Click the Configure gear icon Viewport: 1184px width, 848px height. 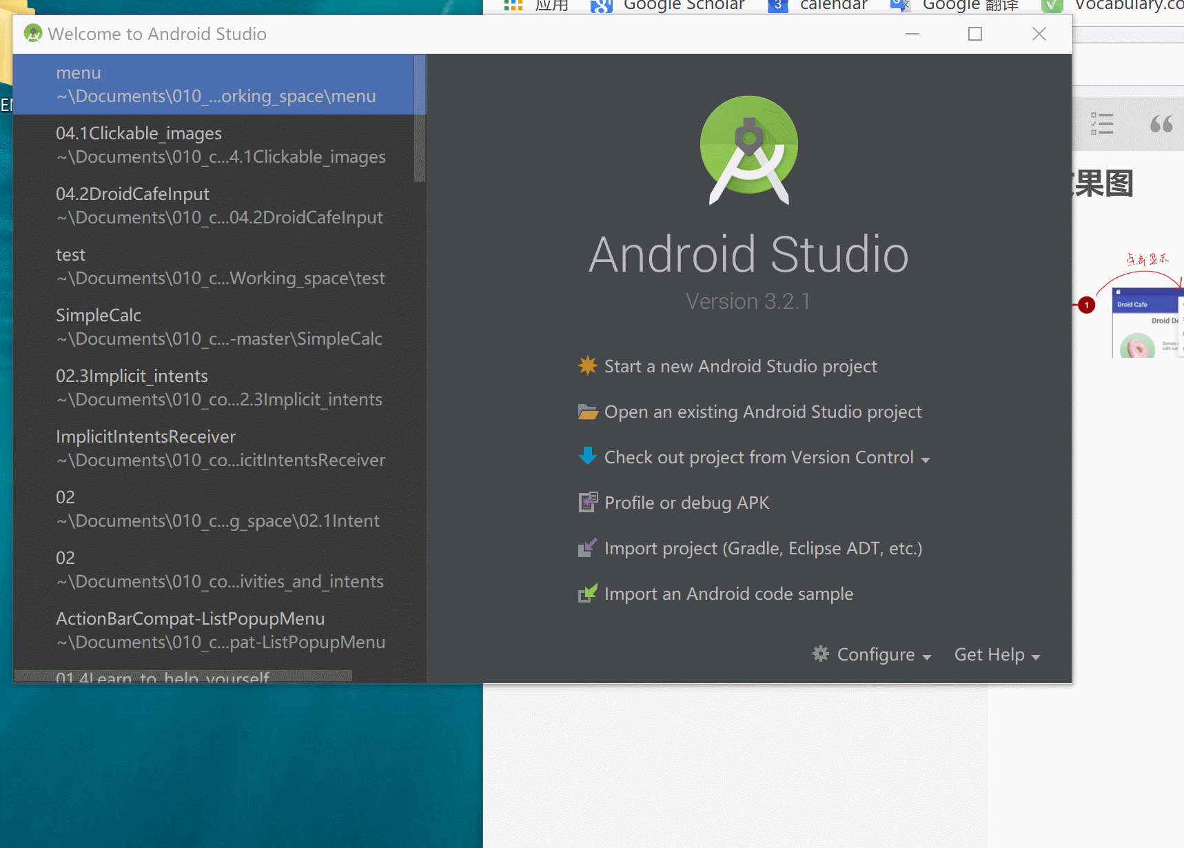click(820, 654)
